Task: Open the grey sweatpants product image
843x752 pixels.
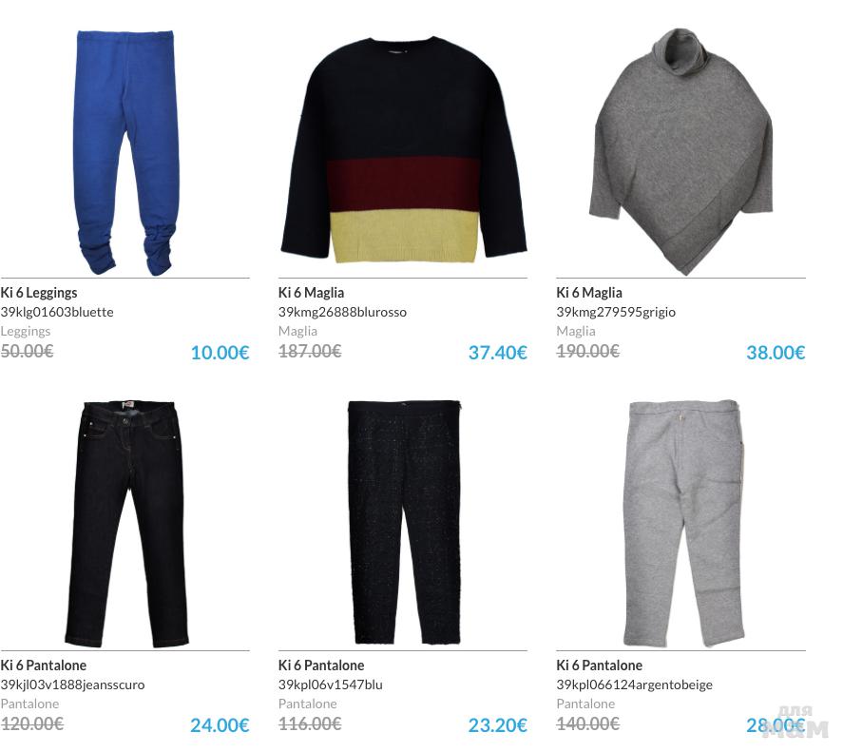Action: [684, 523]
